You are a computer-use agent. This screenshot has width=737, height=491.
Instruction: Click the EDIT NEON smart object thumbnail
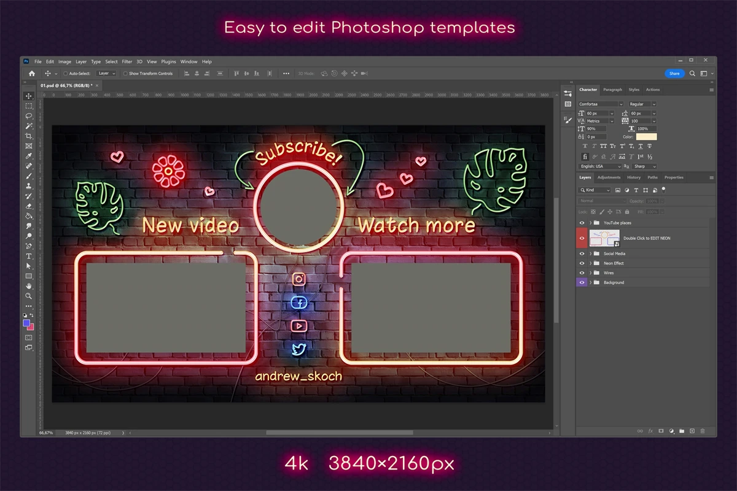(x=604, y=238)
